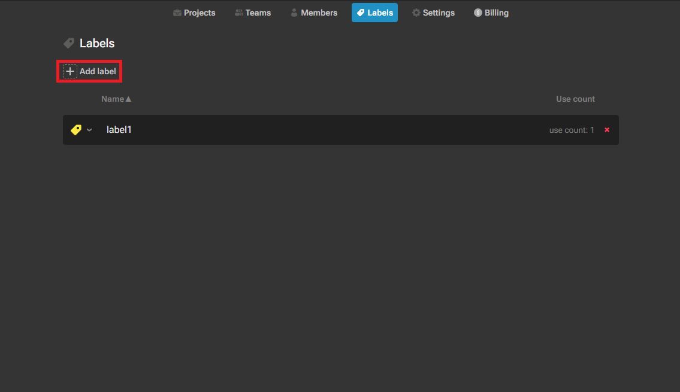Screen dimensions: 680x392
Task: Open the Billing tab
Action: 491,13
